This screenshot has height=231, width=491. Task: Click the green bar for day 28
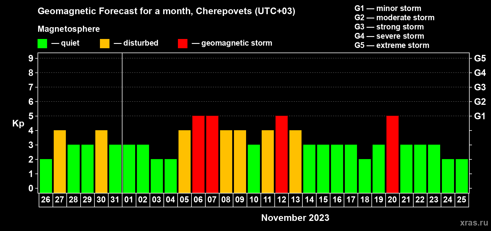74,169
